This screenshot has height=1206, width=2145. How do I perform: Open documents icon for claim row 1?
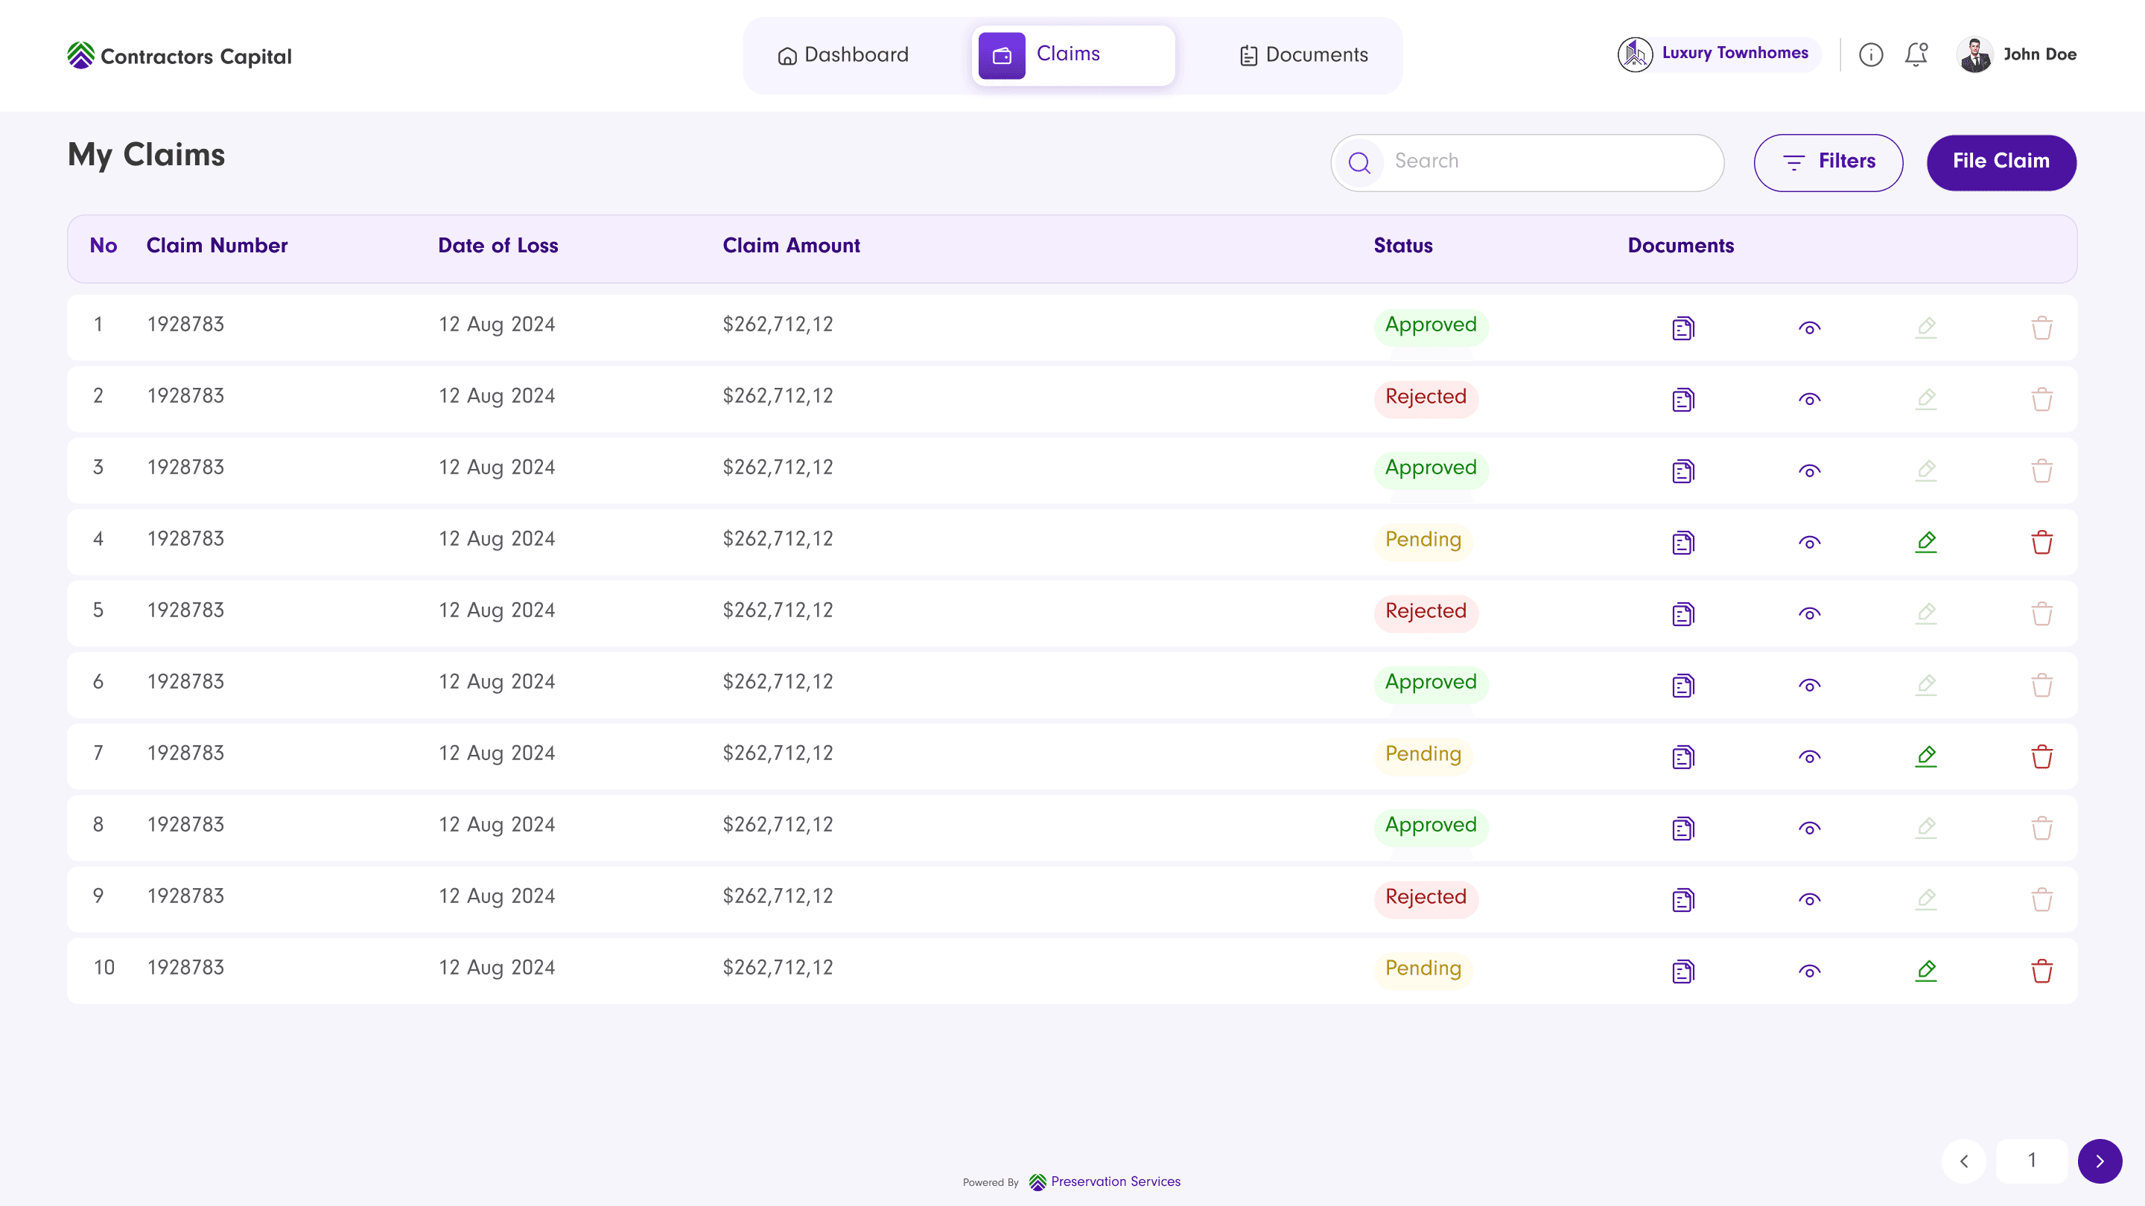click(1683, 328)
